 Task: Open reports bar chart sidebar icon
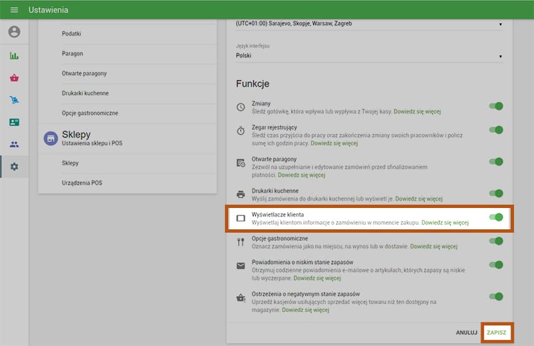(x=14, y=55)
